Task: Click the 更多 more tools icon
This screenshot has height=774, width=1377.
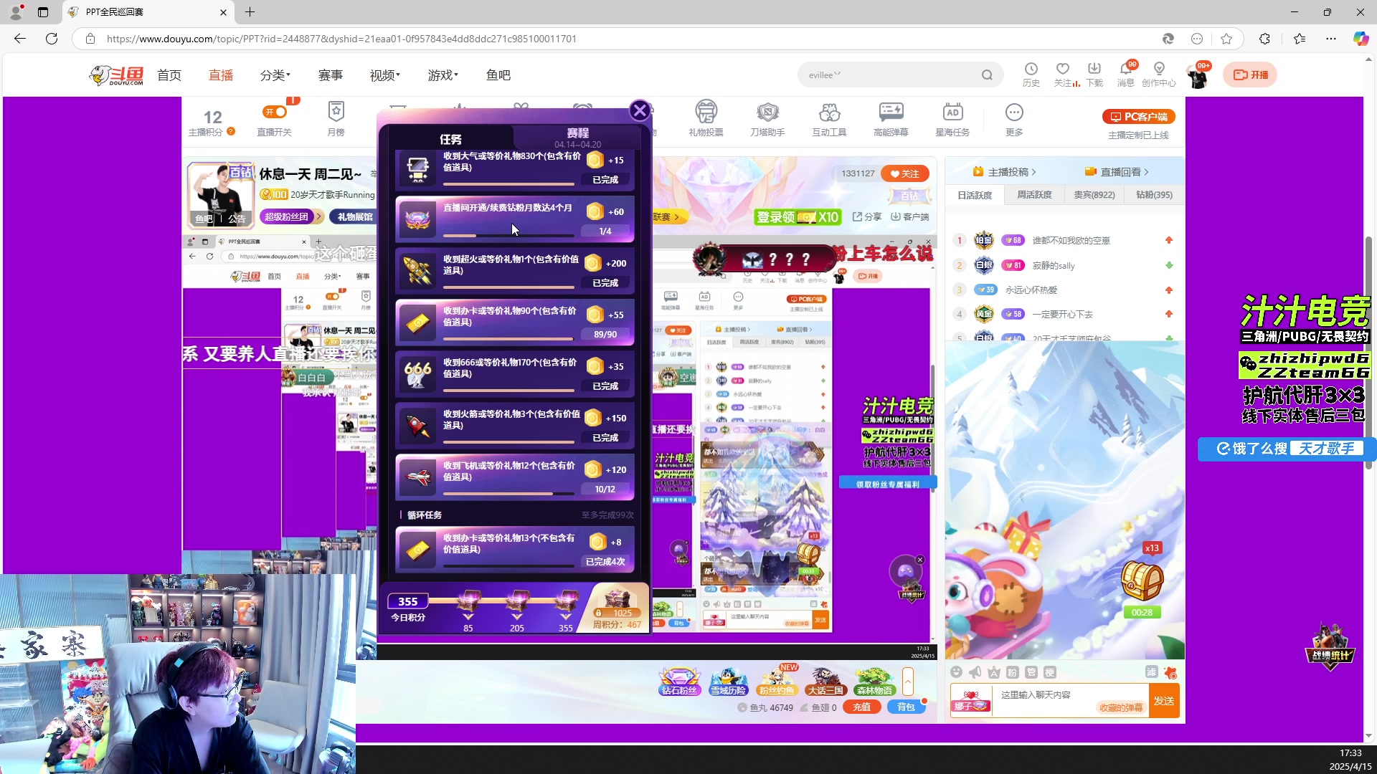Action: click(1014, 119)
